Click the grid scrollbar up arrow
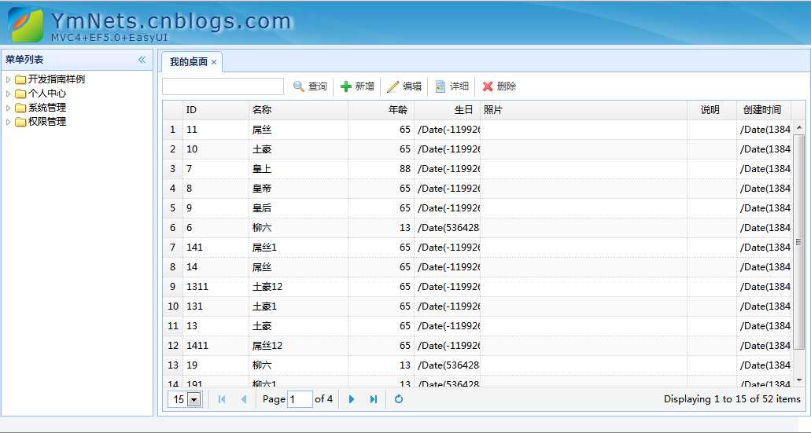This screenshot has height=433, width=811. (x=799, y=127)
